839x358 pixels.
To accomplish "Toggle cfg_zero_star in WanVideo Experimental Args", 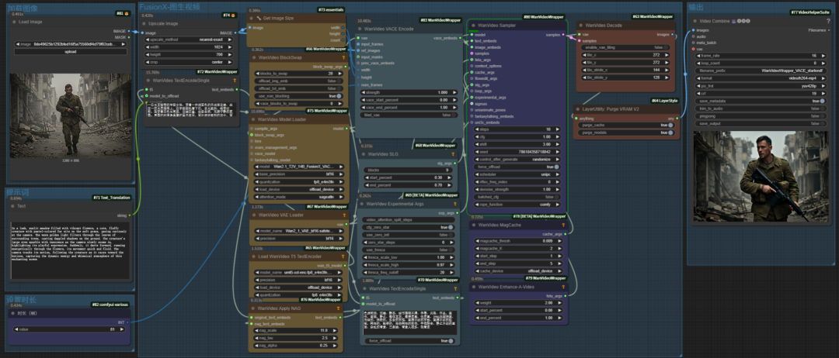I will coord(409,227).
